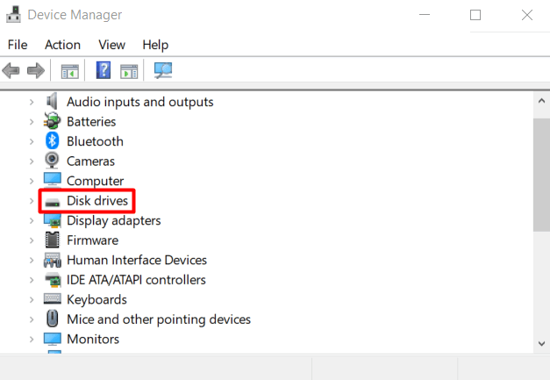
Task: Click the scan for hardware changes icon
Action: pos(162,70)
